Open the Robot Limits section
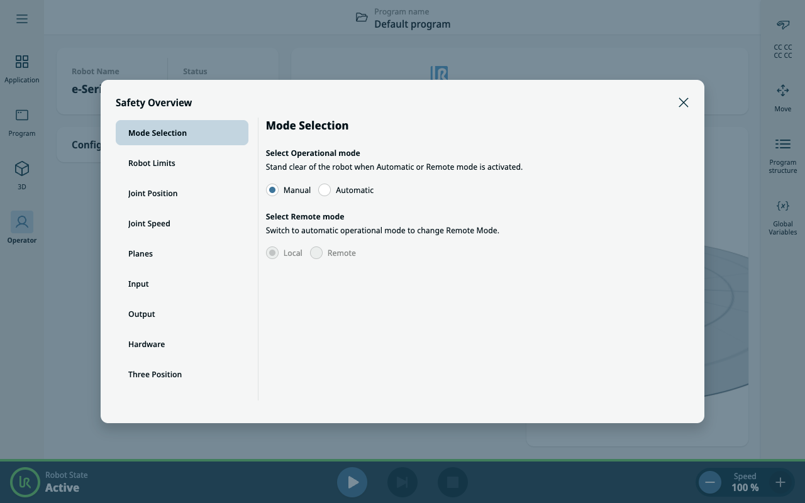Screen dimensions: 805x503 click(152, 163)
